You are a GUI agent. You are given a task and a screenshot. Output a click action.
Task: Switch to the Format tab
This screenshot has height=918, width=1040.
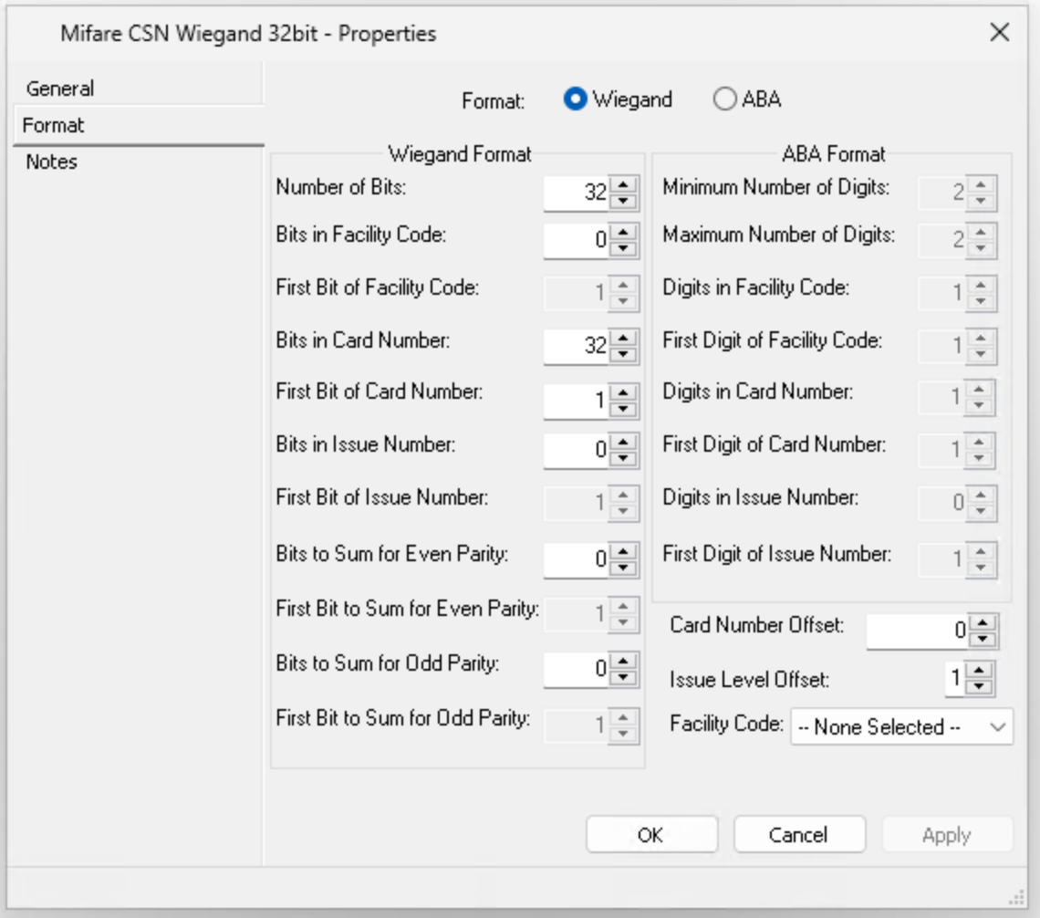(138, 125)
